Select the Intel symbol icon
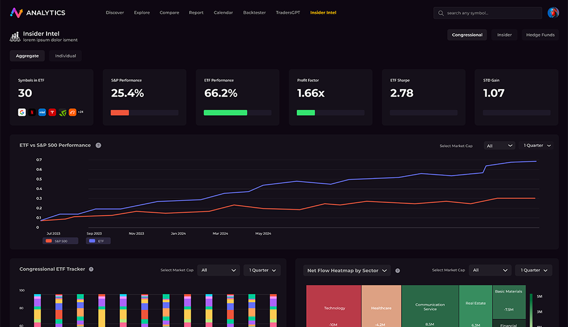This screenshot has height=327, width=568. pos(42,113)
